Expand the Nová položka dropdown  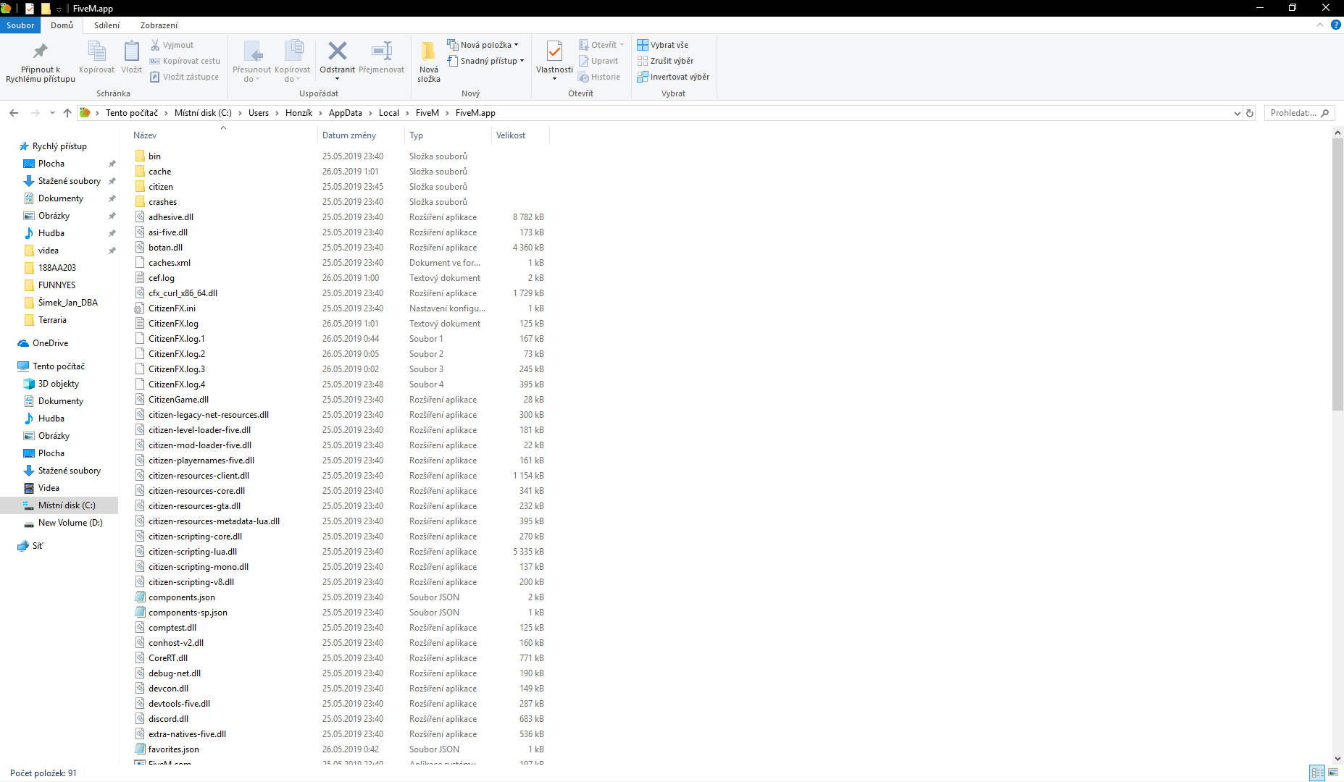coord(483,45)
